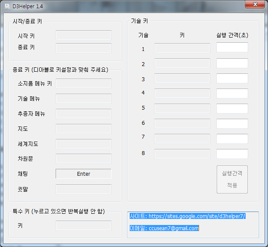Click key field for skill 6
This screenshot has height=247, width=268.
182,123
